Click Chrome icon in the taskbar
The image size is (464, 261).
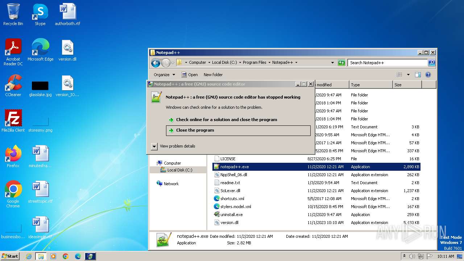pos(66,256)
